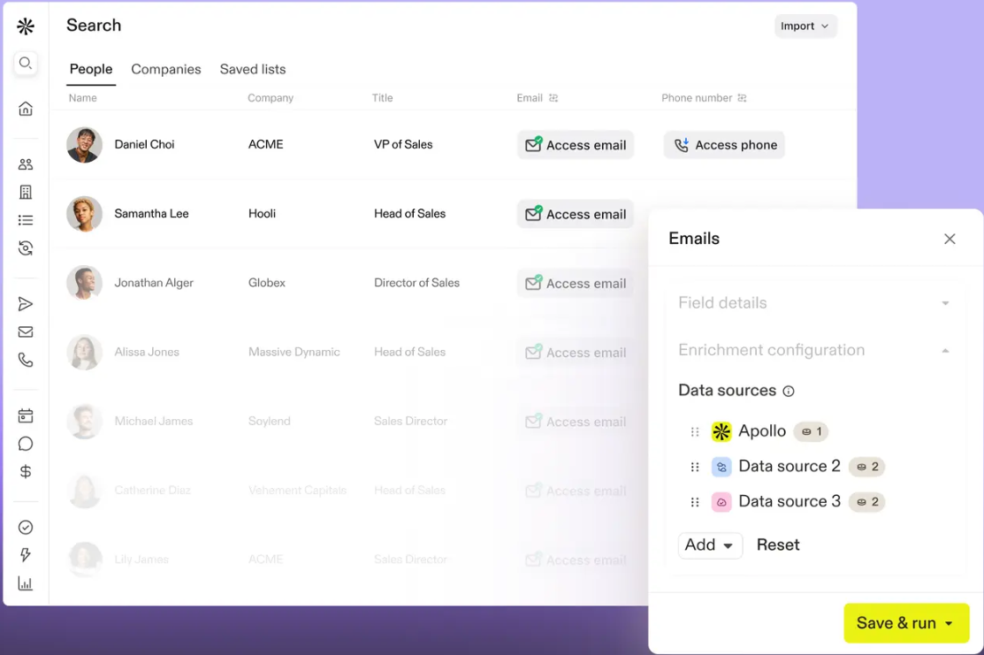
Task: Click the Save & run button
Action: (906, 623)
